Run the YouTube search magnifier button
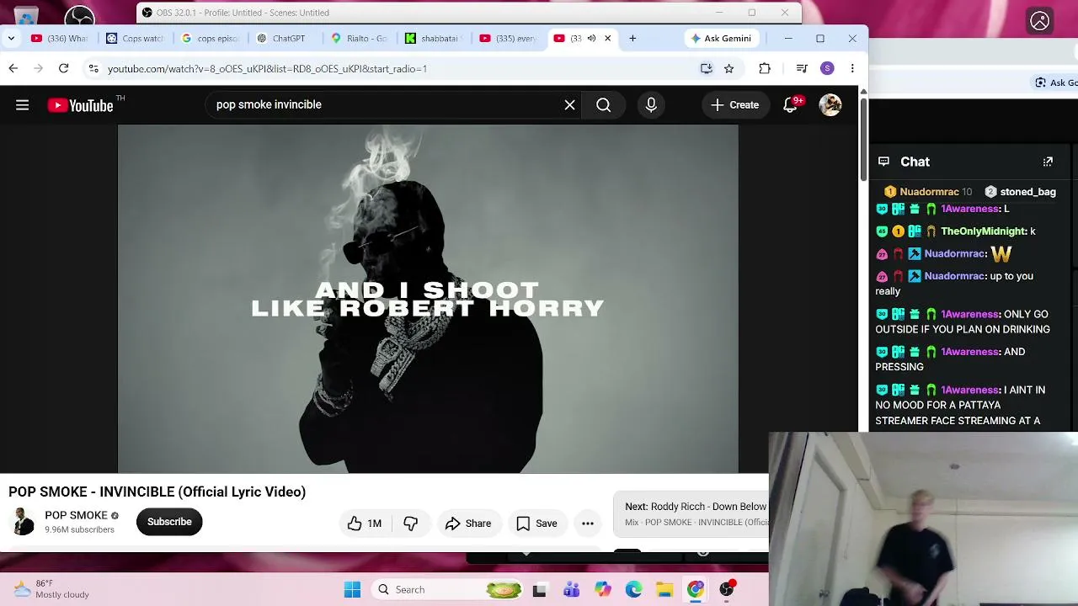 pos(604,105)
